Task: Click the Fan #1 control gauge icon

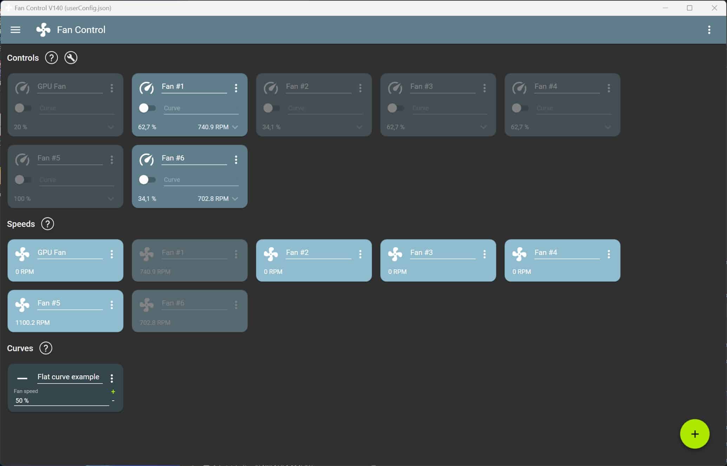Action: pos(146,88)
